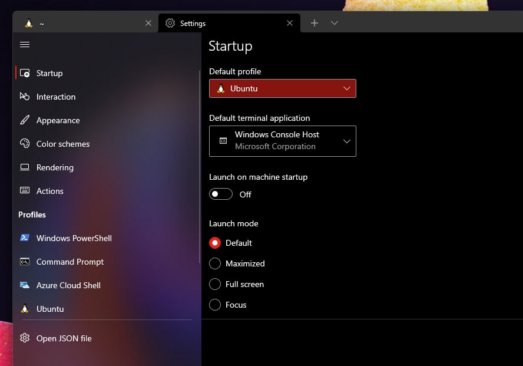
Task: Select Full screen launch mode
Action: 215,284
